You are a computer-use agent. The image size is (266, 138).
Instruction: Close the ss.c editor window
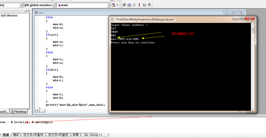click(x=241, y=13)
